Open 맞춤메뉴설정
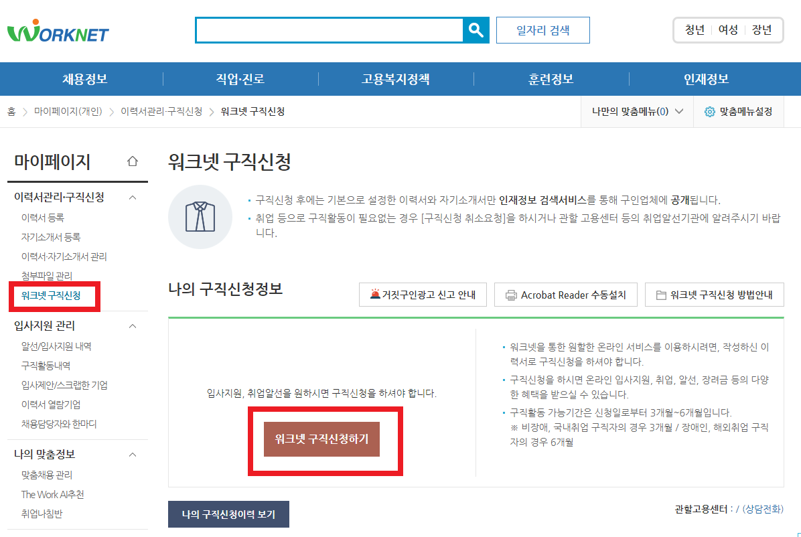This screenshot has height=537, width=801. [739, 111]
